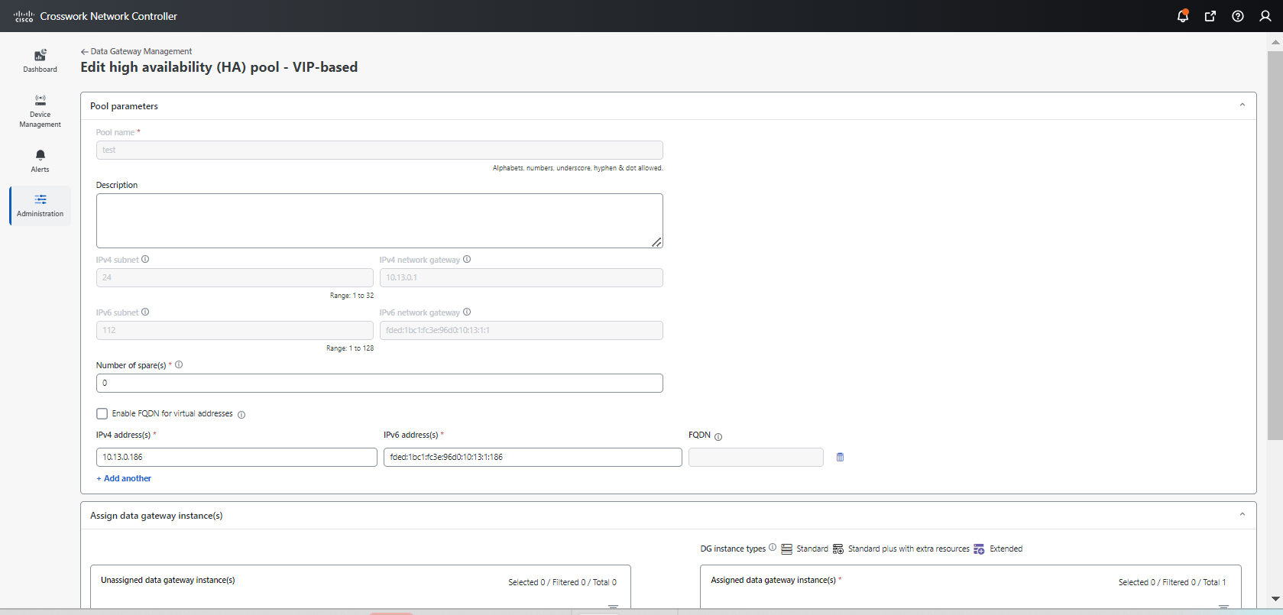Click the IPv6 address(s) field
Viewport: 1283px width, 615px height.
(x=533, y=457)
